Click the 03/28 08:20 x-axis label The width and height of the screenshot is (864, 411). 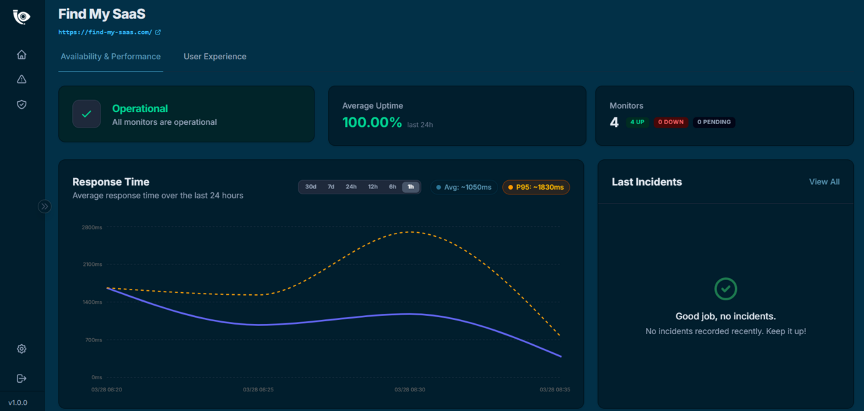(x=107, y=389)
